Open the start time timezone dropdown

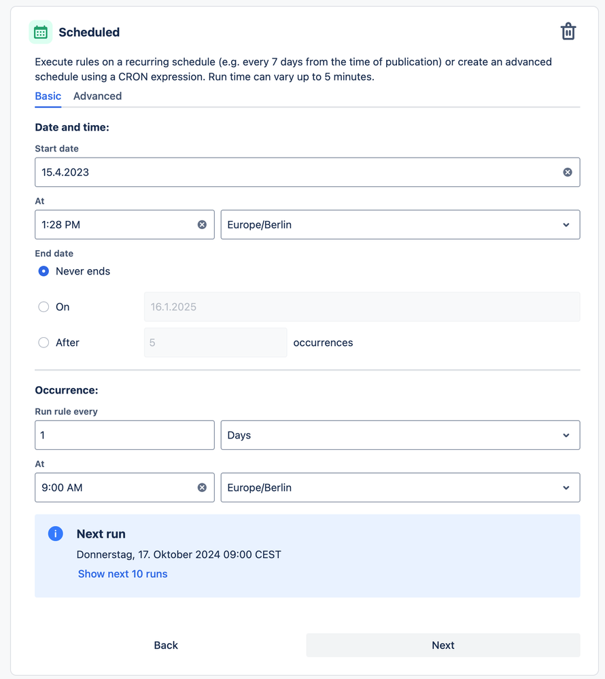tap(400, 225)
